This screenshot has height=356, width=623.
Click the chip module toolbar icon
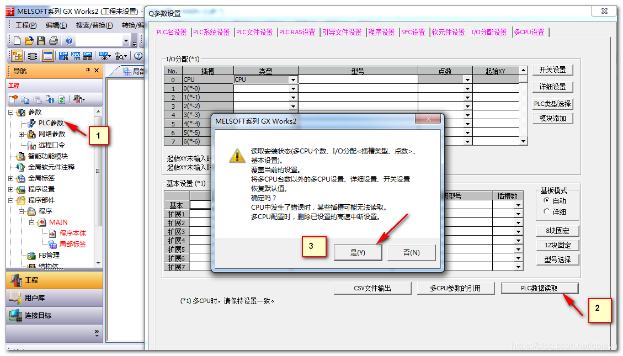point(33,56)
